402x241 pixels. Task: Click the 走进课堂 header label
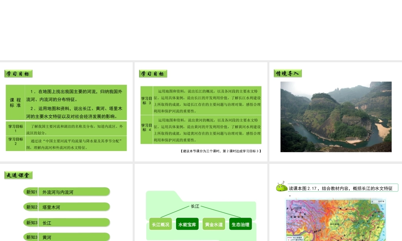coord(18,175)
